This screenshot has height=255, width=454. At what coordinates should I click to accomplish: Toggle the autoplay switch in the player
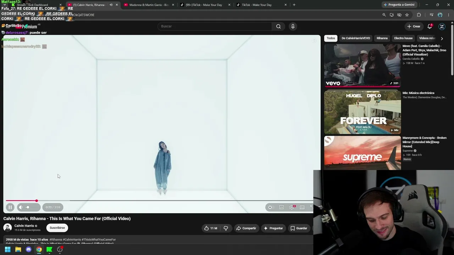click(270, 207)
